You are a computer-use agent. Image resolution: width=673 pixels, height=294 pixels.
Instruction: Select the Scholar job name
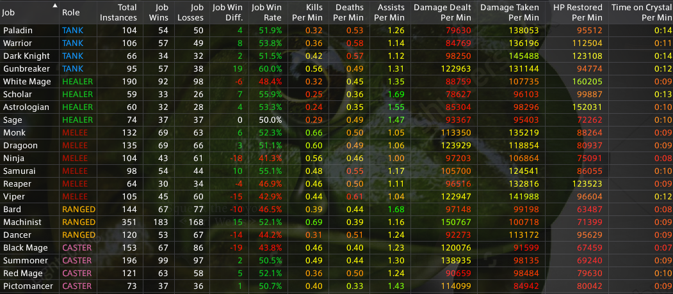(x=17, y=95)
